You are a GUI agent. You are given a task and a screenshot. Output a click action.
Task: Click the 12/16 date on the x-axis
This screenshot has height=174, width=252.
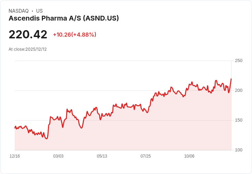(x=15, y=156)
